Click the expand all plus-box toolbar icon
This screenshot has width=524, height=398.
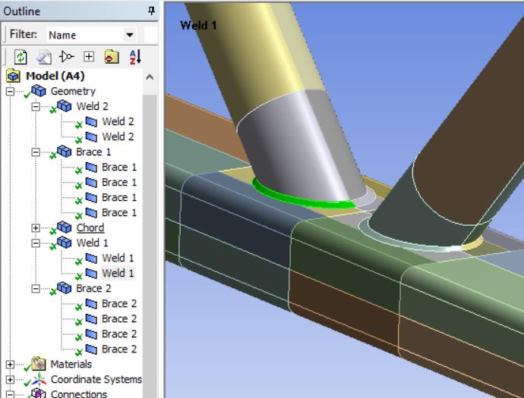tap(89, 56)
